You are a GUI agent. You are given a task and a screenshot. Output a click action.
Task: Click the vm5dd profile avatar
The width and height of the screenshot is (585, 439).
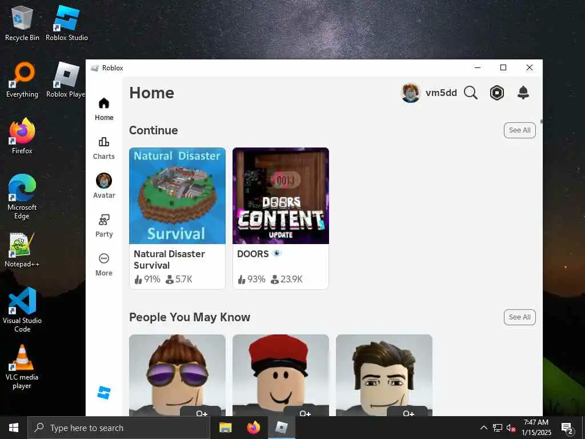tap(410, 93)
